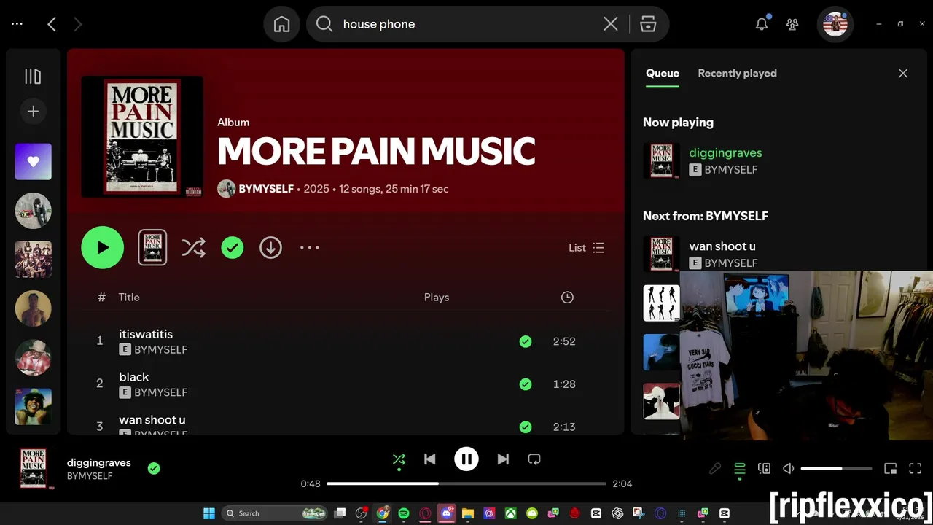This screenshot has height=525, width=933.
Task: Toggle saved checkmark on wan shoot u
Action: (526, 427)
